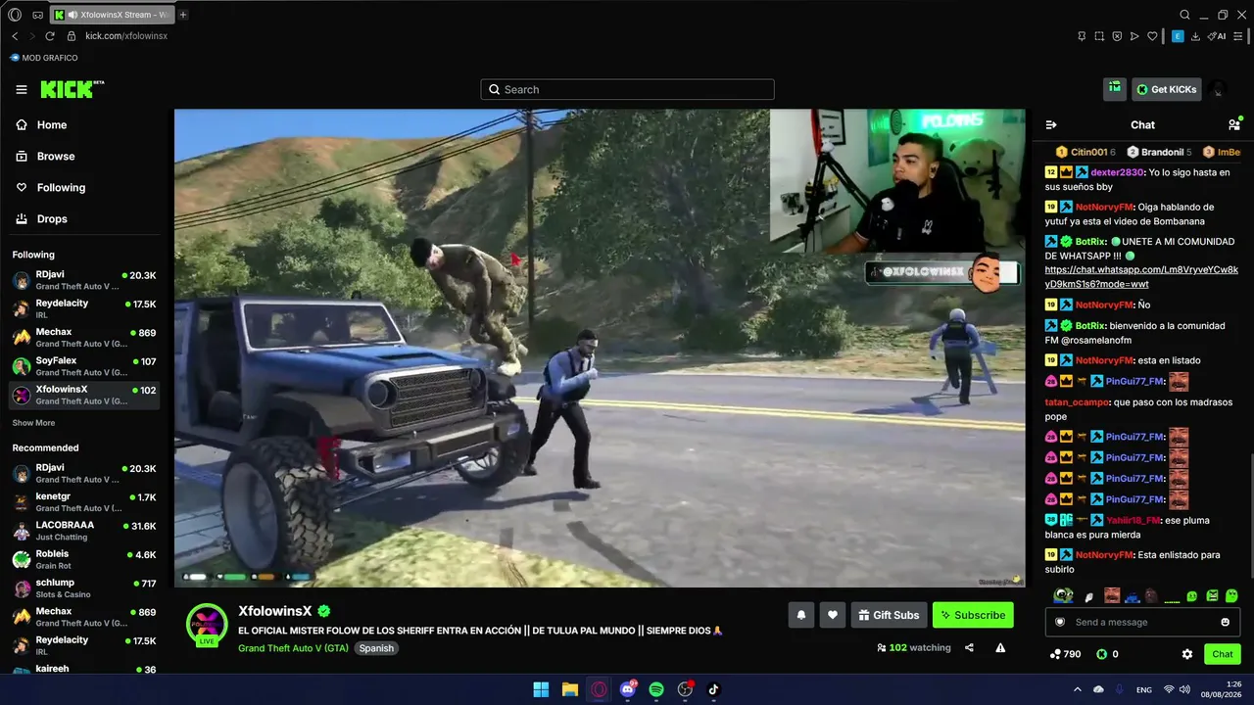Toggle stream notifications bell
The image size is (1254, 705).
pyautogui.click(x=801, y=615)
